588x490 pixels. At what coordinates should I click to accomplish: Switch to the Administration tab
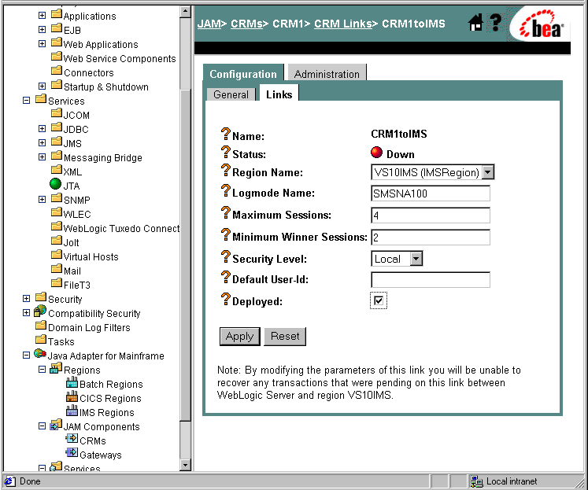tap(327, 74)
